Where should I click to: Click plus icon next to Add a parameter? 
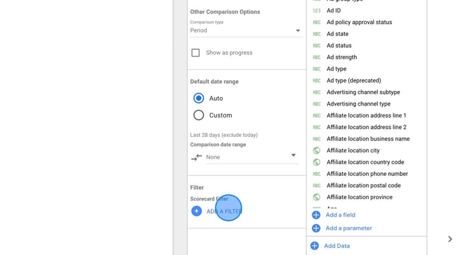pos(316,228)
